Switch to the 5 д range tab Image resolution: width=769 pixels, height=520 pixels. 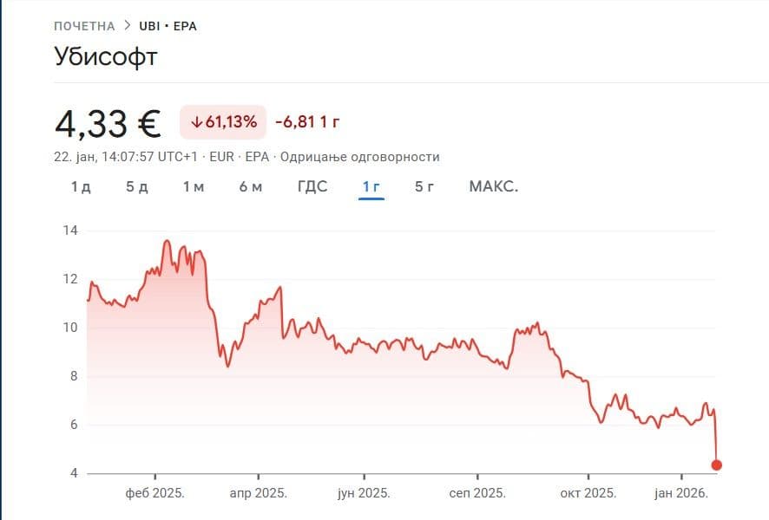[x=137, y=186]
